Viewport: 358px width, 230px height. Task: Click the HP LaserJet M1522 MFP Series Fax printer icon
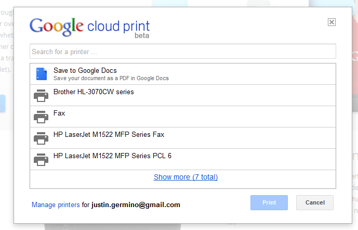(41, 138)
